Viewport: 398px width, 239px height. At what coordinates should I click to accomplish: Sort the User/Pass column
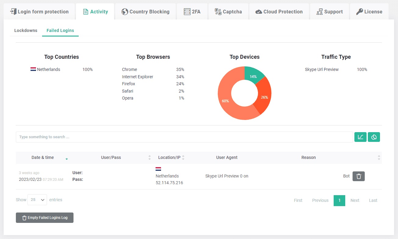(149, 157)
